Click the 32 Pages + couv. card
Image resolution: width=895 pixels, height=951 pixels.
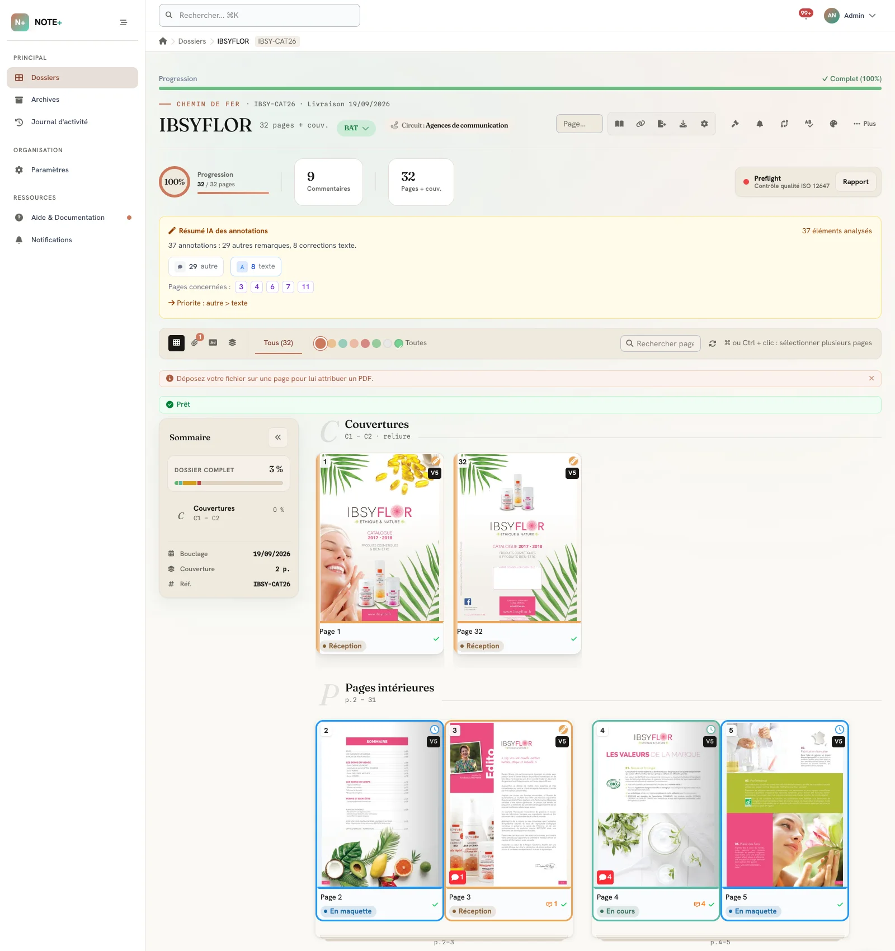pos(421,182)
